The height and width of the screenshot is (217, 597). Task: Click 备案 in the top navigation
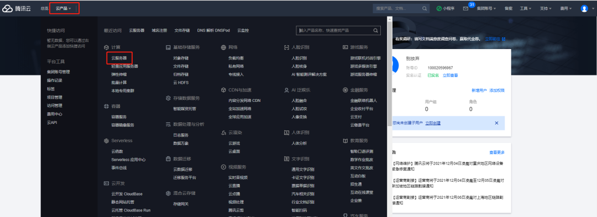[x=509, y=8]
